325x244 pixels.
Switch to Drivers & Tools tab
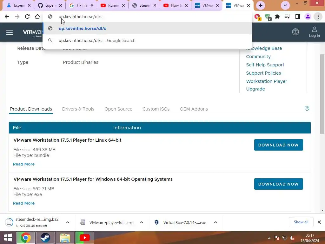(x=78, y=109)
